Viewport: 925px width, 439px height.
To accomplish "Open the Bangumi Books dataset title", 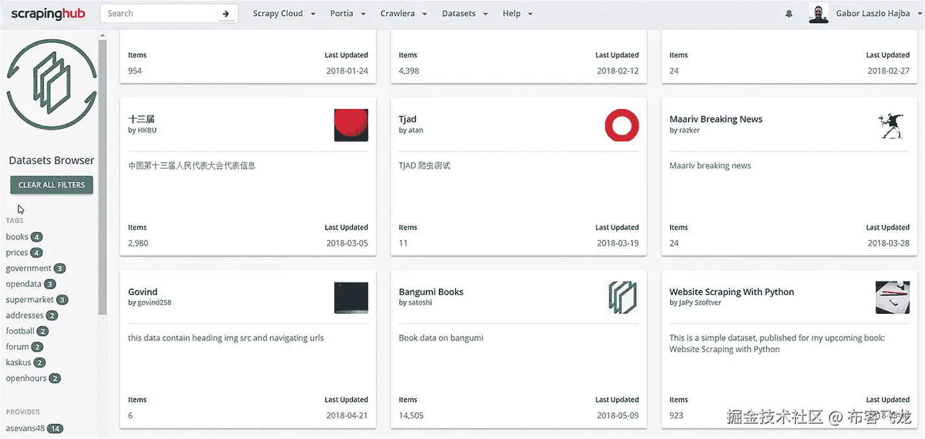I will click(431, 292).
